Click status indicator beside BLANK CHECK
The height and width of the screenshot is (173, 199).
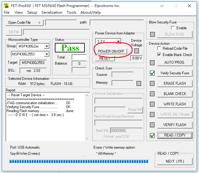tap(152, 94)
